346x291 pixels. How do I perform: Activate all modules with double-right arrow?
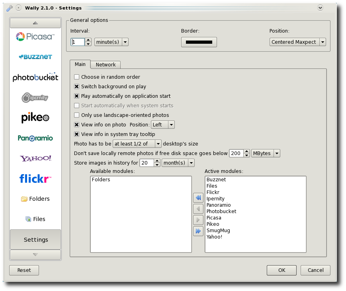point(198,231)
